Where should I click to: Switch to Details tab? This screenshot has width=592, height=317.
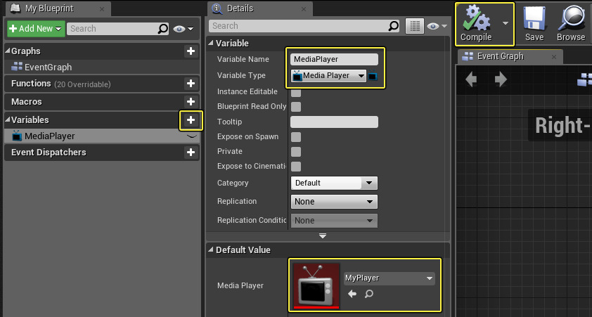[x=240, y=8]
